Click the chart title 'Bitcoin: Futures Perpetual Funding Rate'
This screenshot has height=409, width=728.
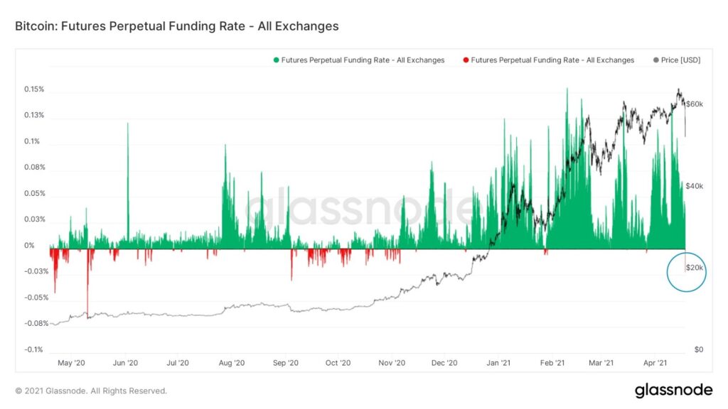click(x=176, y=26)
